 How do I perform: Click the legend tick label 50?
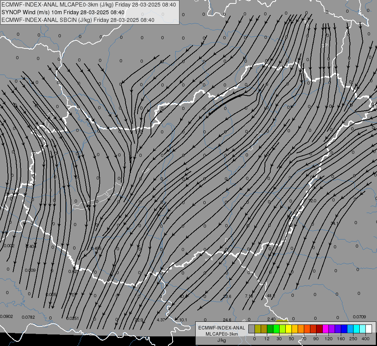pos(291,339)
